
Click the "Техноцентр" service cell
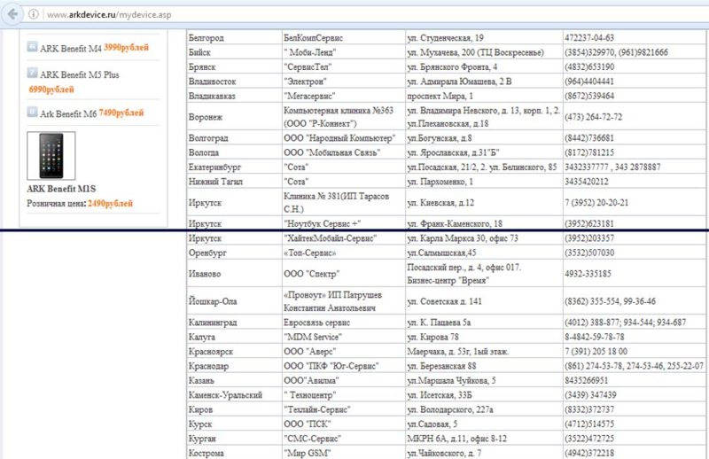click(x=344, y=395)
